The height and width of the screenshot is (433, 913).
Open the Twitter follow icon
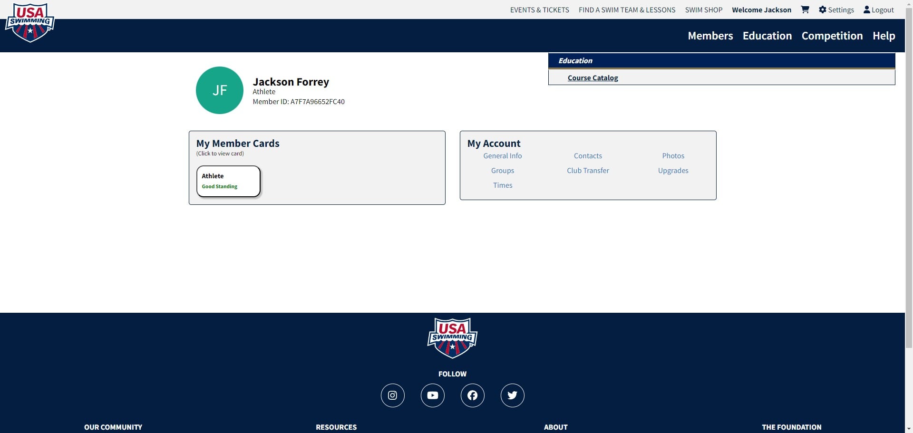tap(512, 395)
